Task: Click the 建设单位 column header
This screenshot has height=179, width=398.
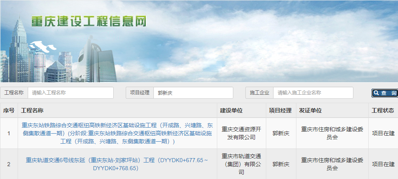Action: (231, 111)
